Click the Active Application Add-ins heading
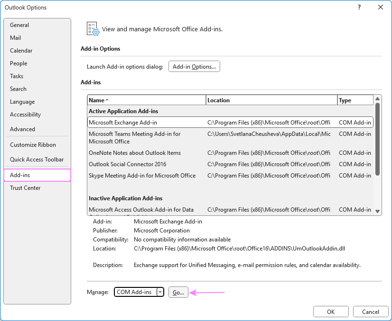This screenshot has width=392, height=321. pyautogui.click(x=123, y=111)
